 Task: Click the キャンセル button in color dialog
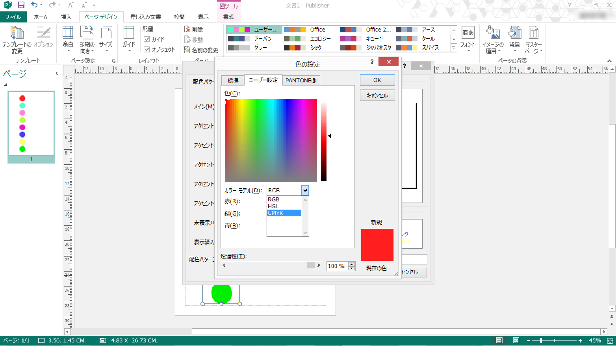click(377, 95)
